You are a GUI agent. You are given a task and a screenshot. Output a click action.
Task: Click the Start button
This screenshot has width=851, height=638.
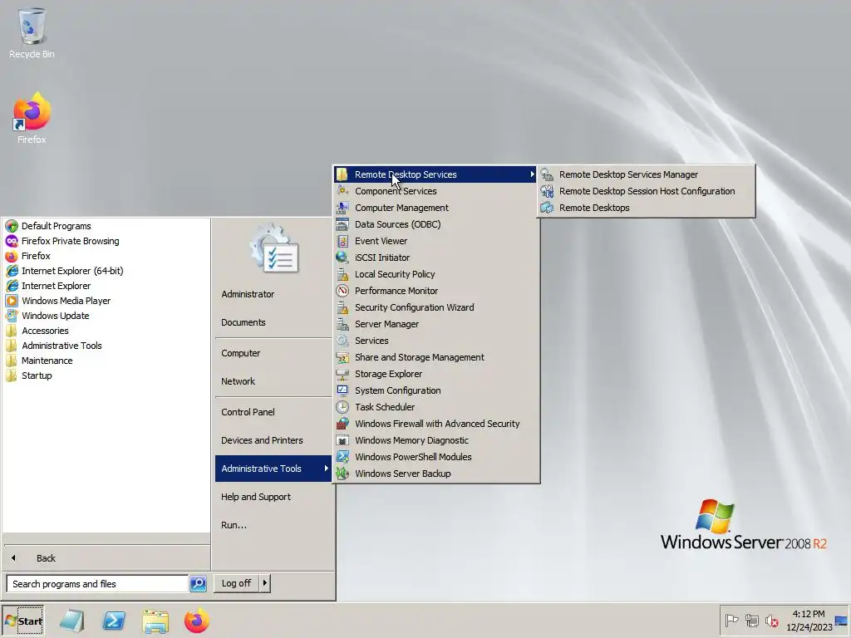click(22, 621)
